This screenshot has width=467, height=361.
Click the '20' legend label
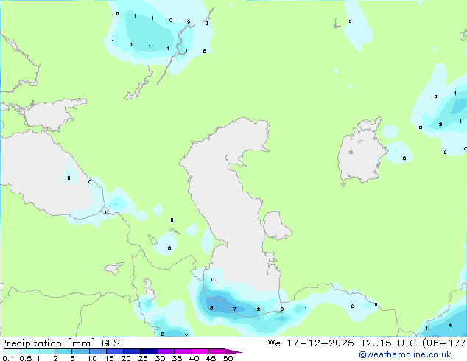(126, 358)
